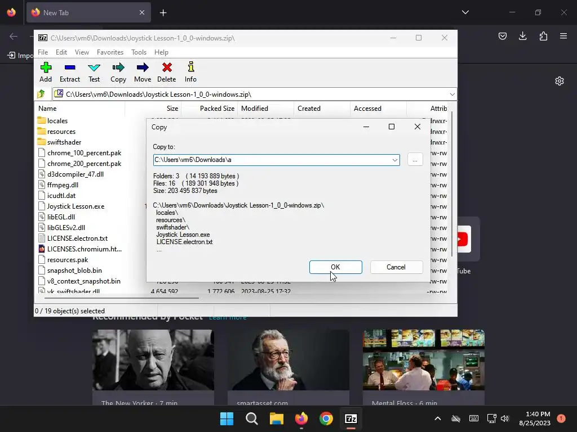Click the Move toolbar icon
This screenshot has height=432, width=577.
click(x=143, y=72)
